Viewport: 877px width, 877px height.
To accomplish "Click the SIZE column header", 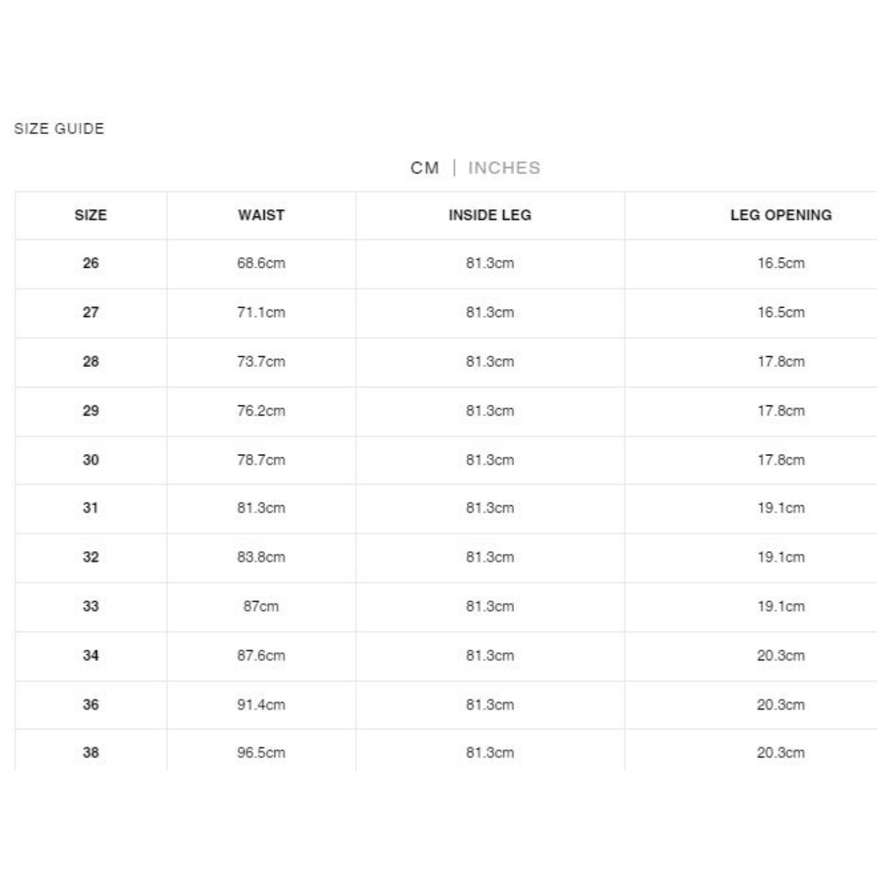I will pyautogui.click(x=90, y=215).
